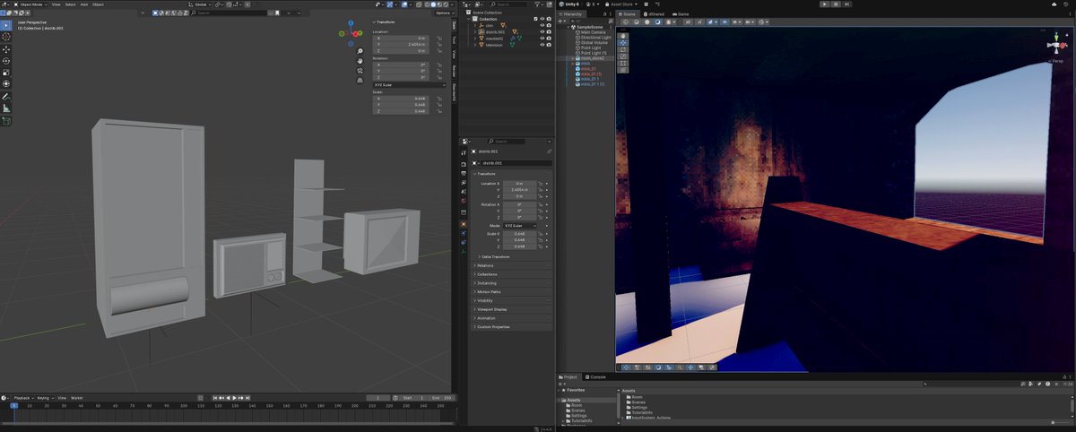
Task: Activate the Blender Scale tool
Action: (5, 73)
